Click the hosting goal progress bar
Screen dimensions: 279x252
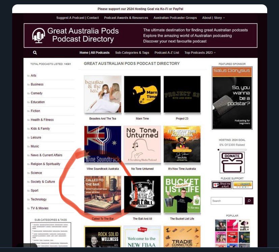click(232, 150)
